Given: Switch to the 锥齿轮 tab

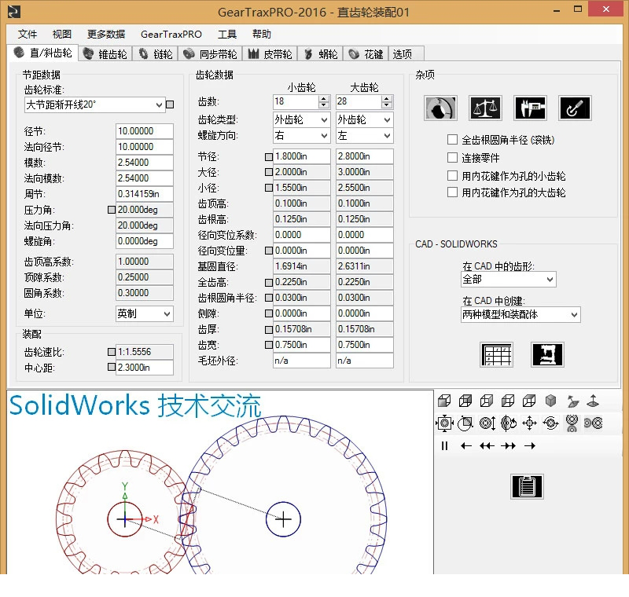Looking at the screenshot, I should pos(105,54).
